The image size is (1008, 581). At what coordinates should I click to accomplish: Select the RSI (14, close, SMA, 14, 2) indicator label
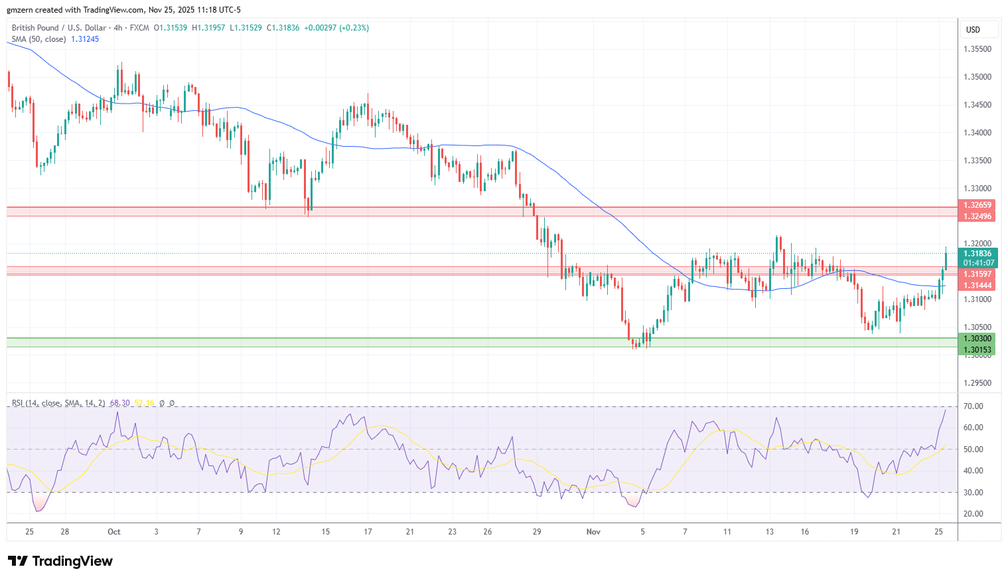(x=58, y=403)
